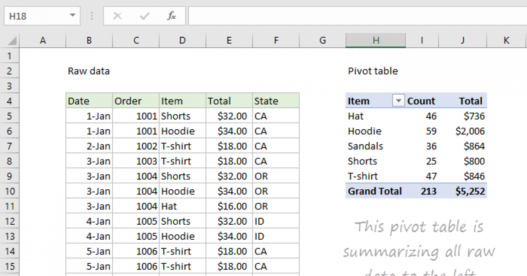Select column H by clicking its header
Screen dimensions: 527x276
pos(375,40)
